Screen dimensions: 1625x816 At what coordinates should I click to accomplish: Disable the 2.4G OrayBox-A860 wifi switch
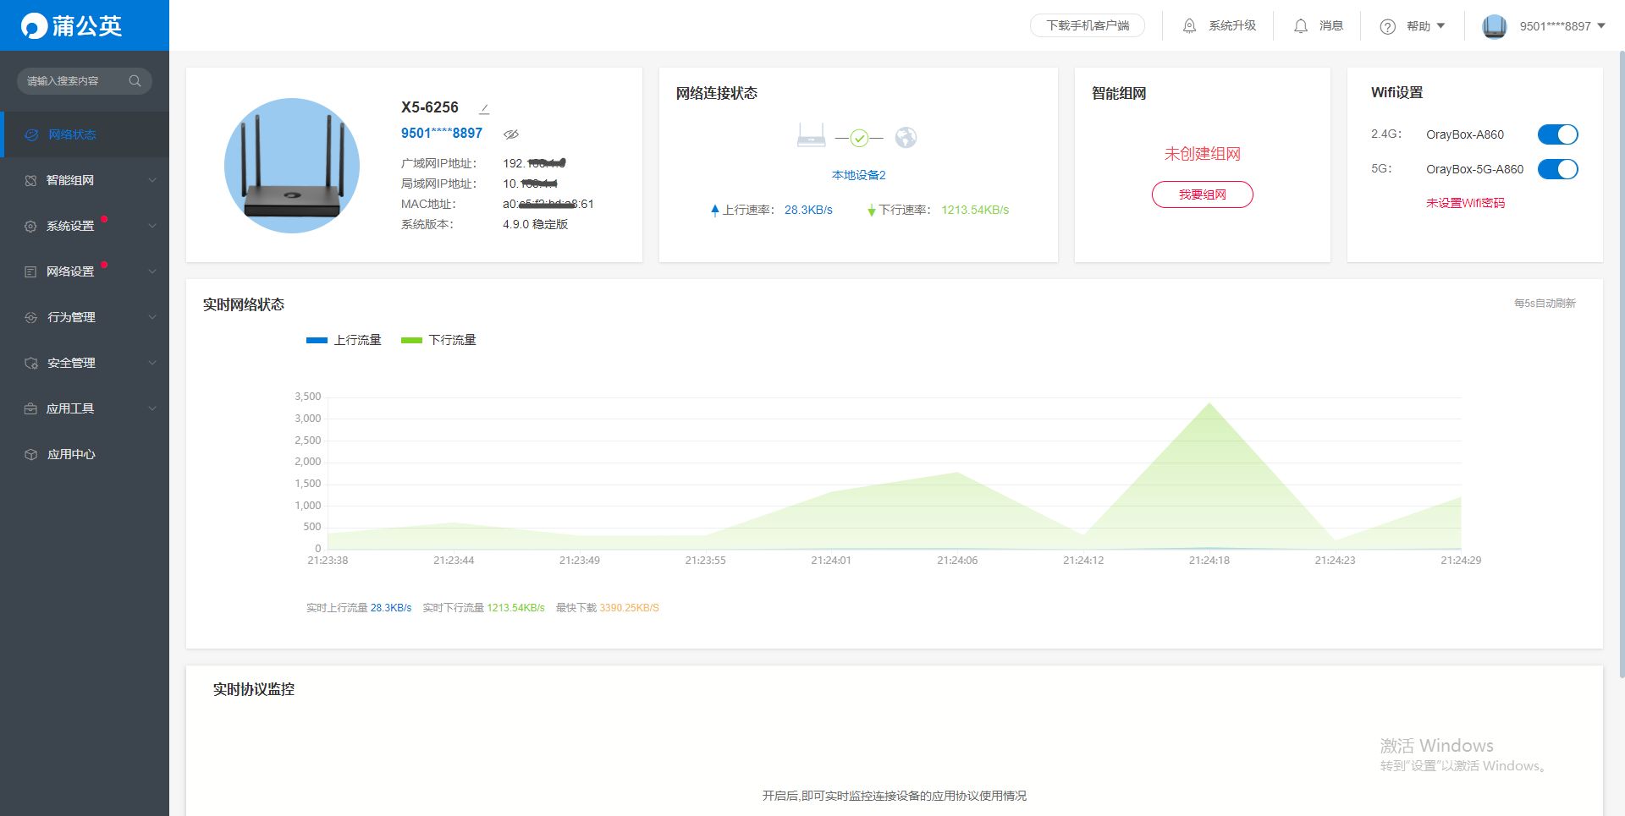point(1557,134)
